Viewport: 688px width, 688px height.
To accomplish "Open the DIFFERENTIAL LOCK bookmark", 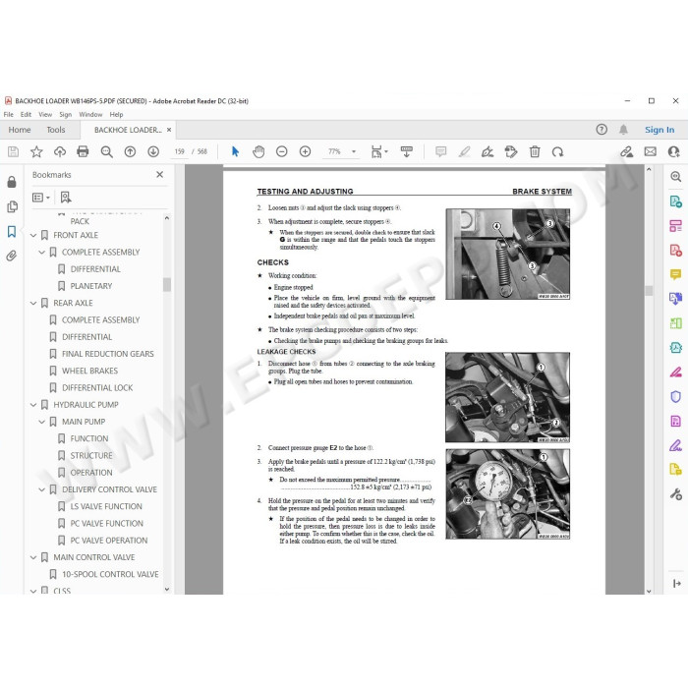I will tap(97, 388).
